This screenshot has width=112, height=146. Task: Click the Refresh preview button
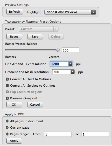pos(15,12)
